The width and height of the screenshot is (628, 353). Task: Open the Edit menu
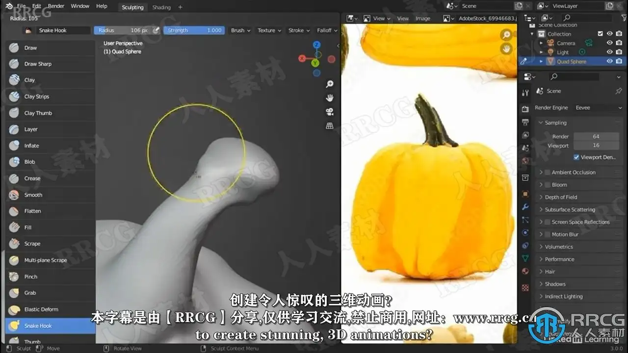(37, 6)
